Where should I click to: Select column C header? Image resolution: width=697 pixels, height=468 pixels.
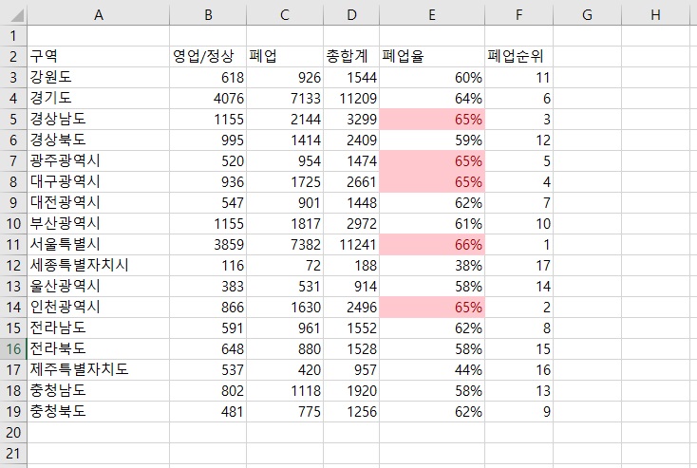pos(285,15)
